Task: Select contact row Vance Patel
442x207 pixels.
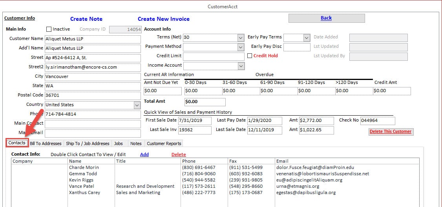Action: tap(215, 187)
